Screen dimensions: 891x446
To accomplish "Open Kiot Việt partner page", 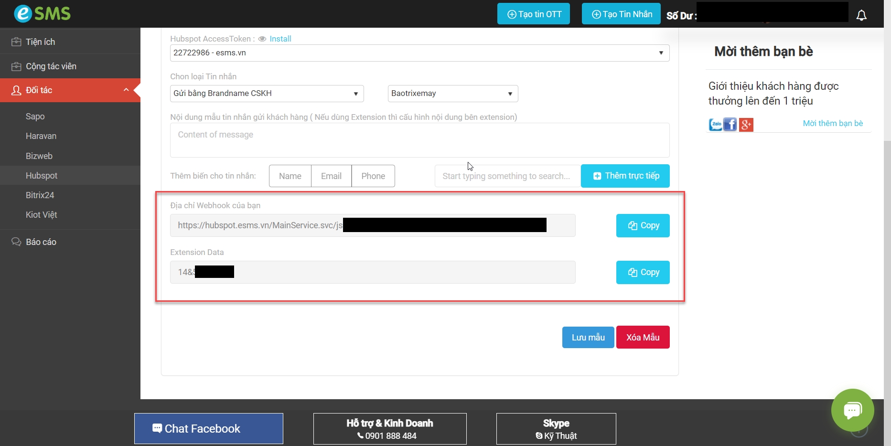I will (x=42, y=215).
